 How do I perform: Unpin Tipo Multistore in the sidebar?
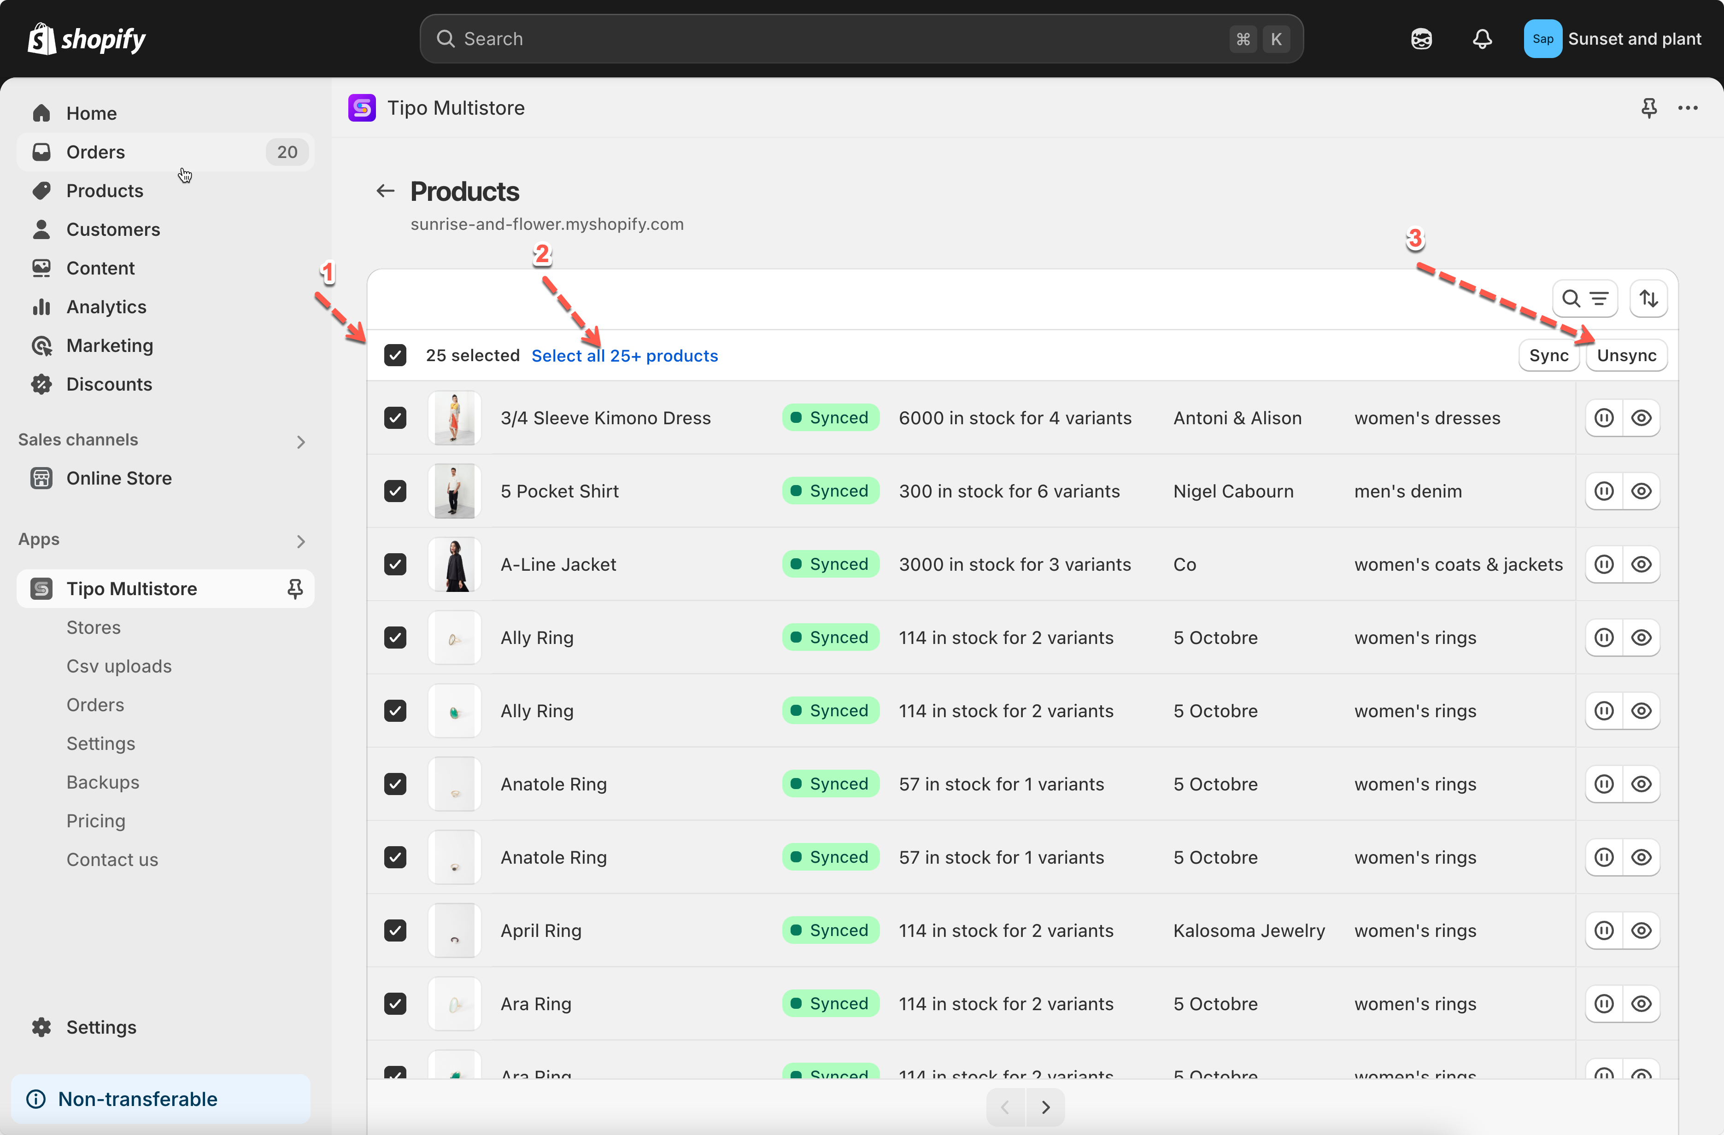click(295, 589)
